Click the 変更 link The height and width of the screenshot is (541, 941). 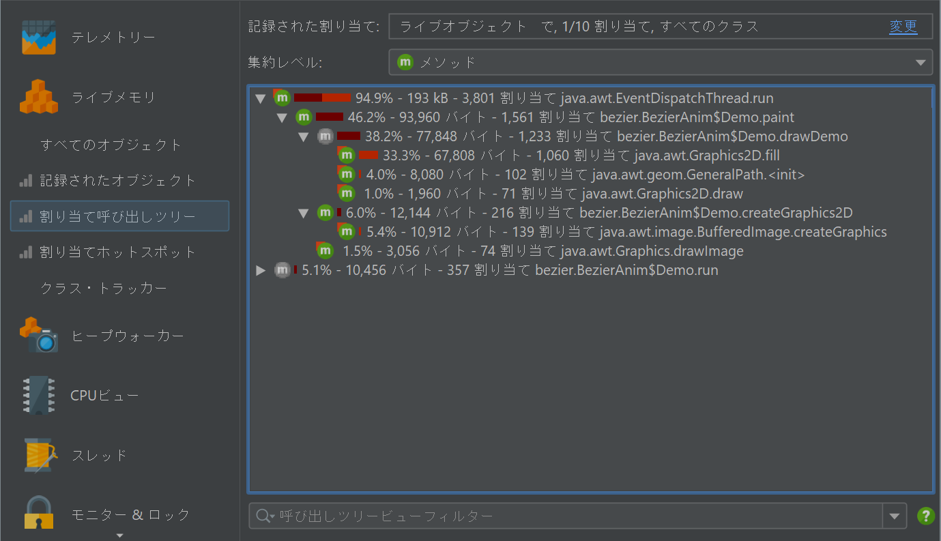(x=903, y=27)
